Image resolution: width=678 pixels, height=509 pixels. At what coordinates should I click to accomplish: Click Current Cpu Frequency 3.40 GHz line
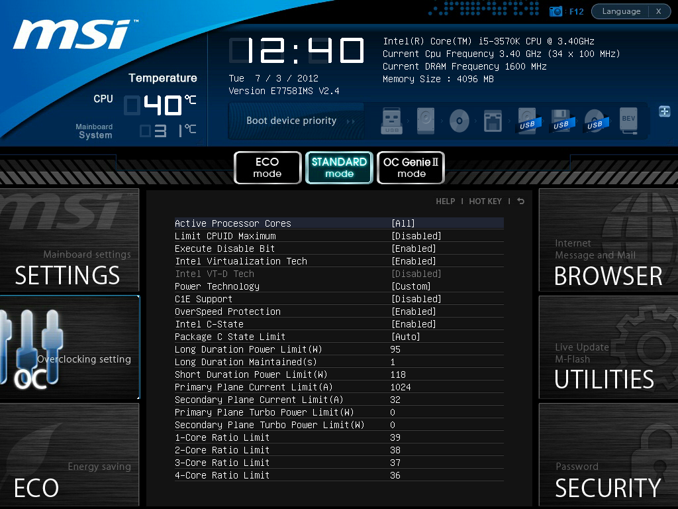(x=502, y=54)
